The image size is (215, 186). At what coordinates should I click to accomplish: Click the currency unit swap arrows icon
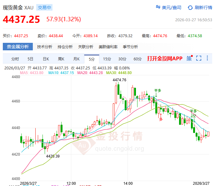pos(158,7)
